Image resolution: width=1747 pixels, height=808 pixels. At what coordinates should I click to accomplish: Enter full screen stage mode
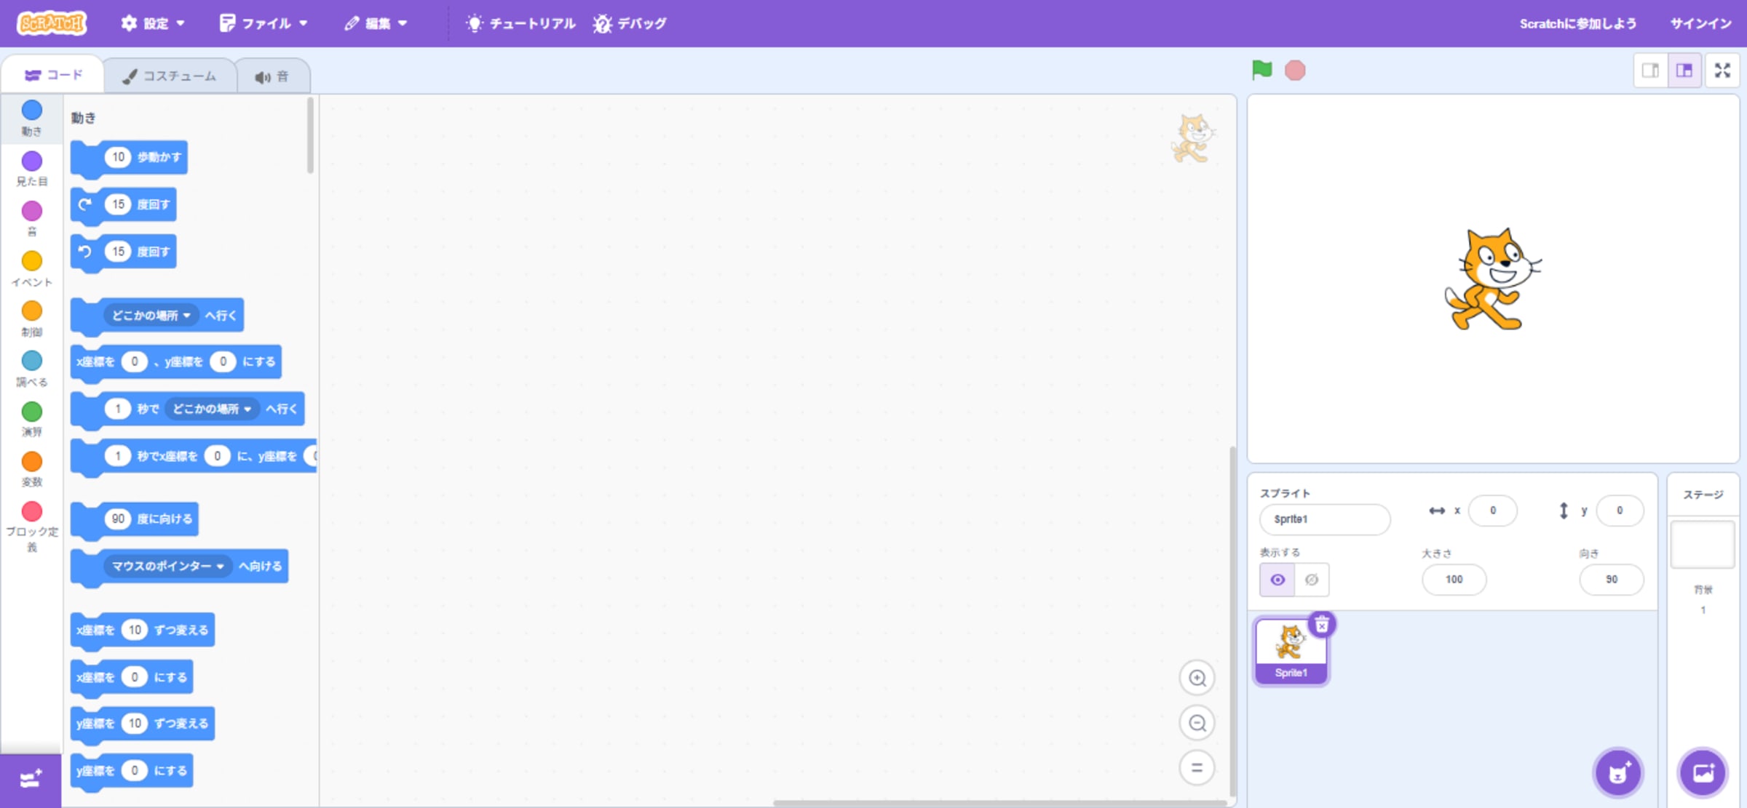tap(1722, 71)
